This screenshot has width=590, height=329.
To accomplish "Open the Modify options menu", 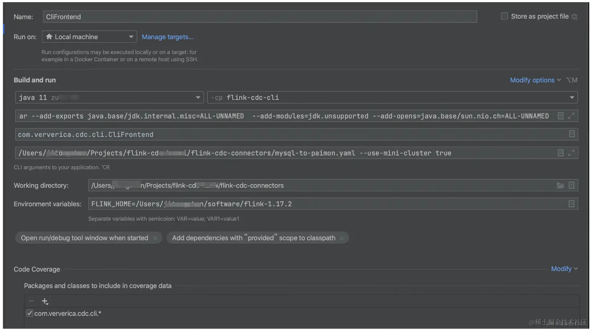I will pos(535,80).
